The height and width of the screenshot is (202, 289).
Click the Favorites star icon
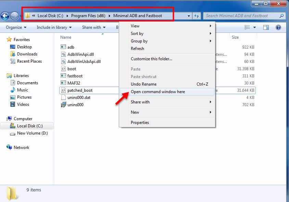pos(9,39)
